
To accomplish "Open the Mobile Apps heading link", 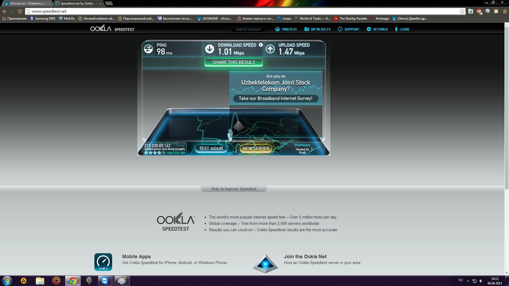I will pyautogui.click(x=136, y=256).
